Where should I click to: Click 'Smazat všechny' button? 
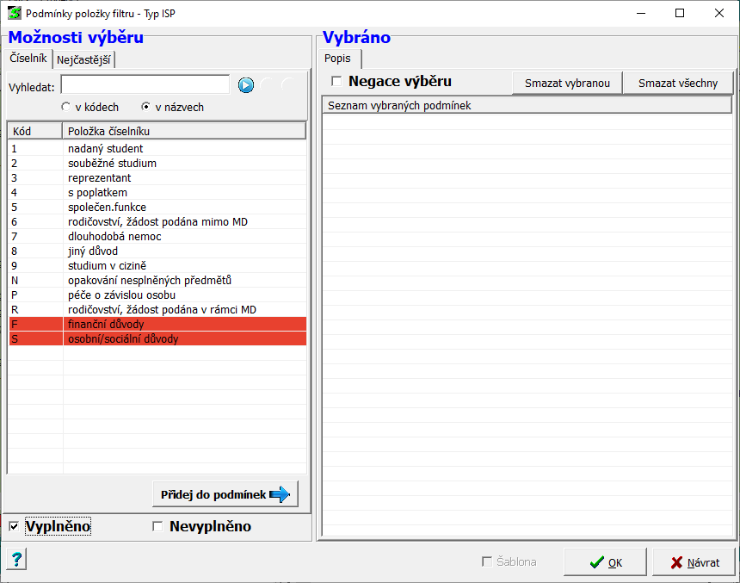[678, 83]
